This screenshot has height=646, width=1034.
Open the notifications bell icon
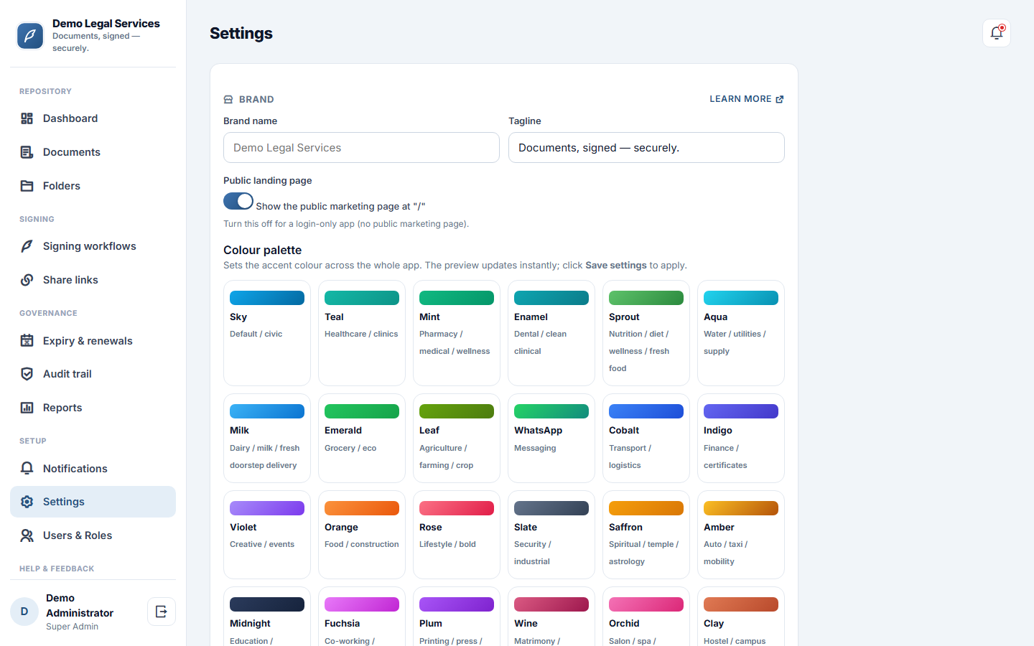click(997, 33)
